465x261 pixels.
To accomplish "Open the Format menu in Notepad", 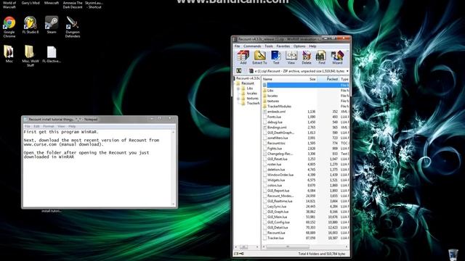I will [x=49, y=126].
